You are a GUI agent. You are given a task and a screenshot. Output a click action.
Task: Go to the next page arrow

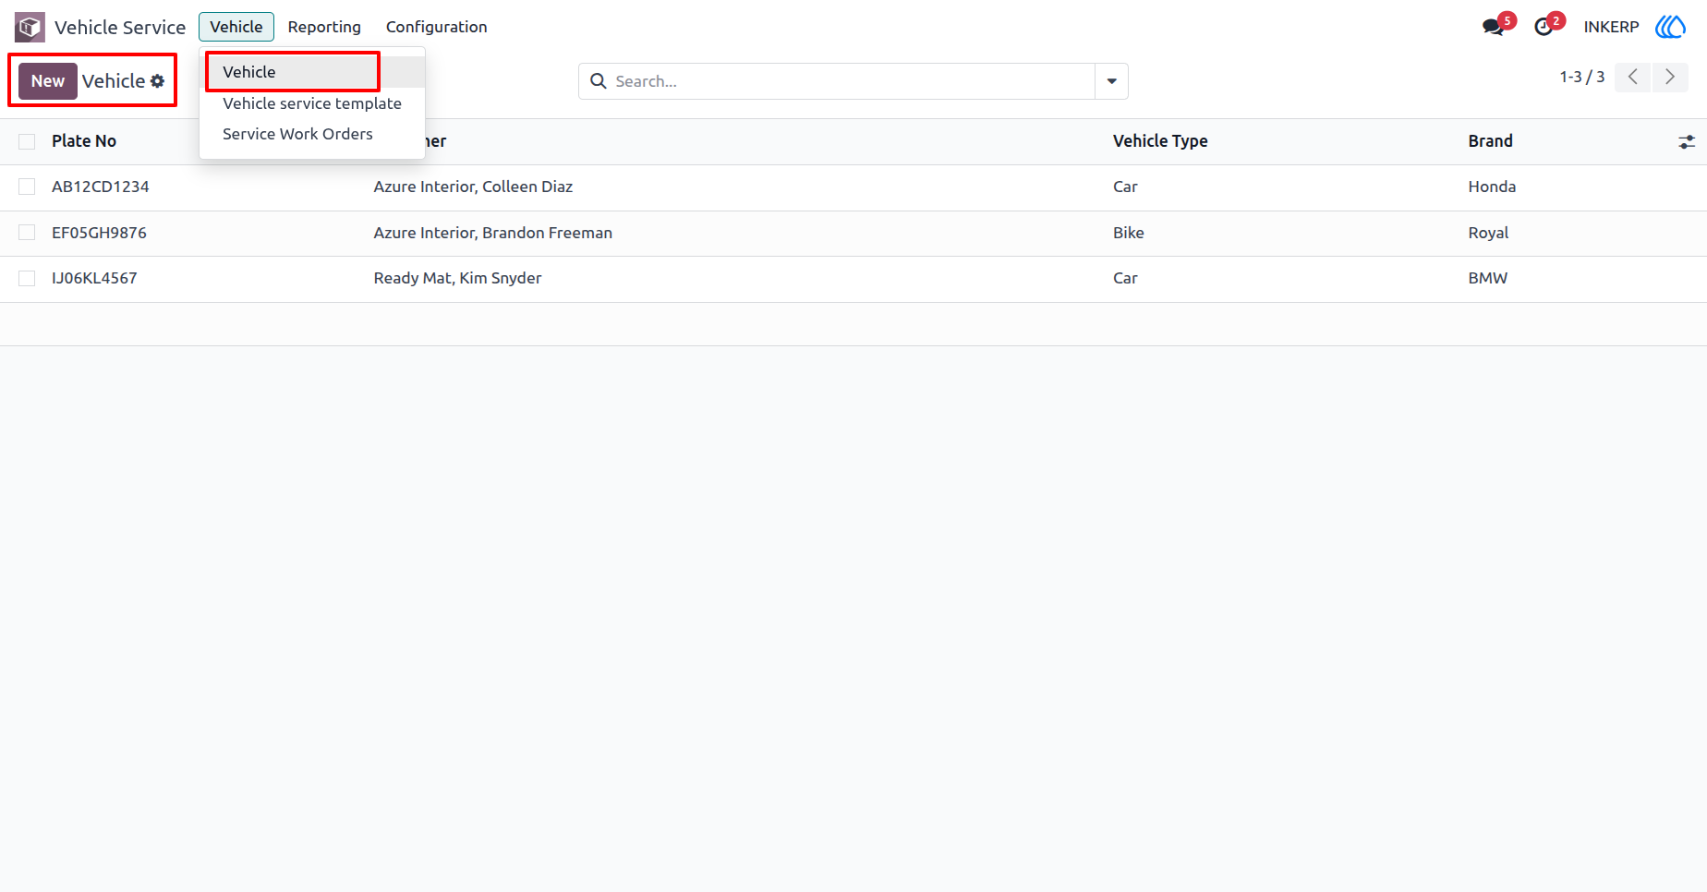[1670, 78]
